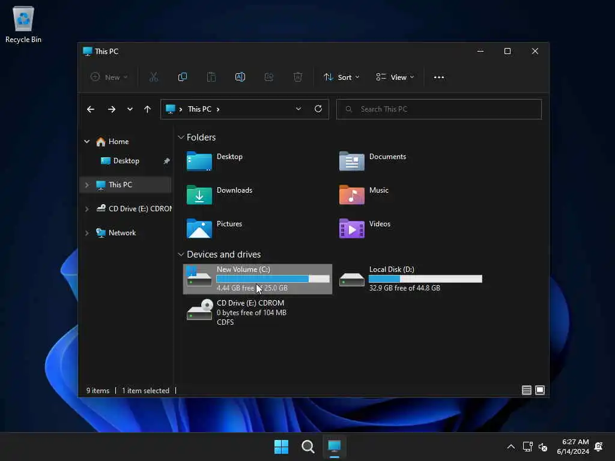Image resolution: width=615 pixels, height=461 pixels.
Task: Click "9 items" in status bar
Action: [x=98, y=391]
